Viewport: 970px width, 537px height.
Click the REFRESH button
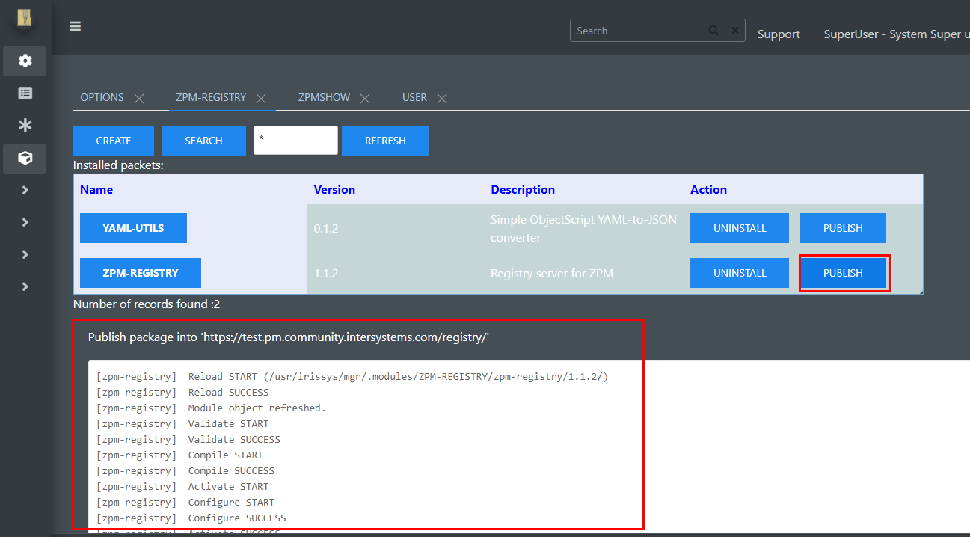[385, 141]
